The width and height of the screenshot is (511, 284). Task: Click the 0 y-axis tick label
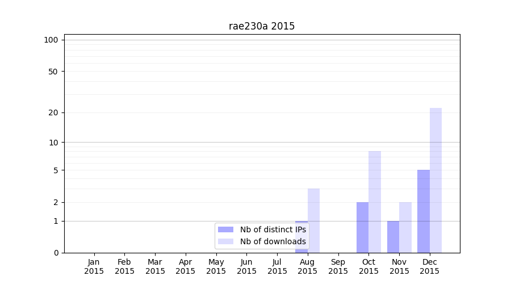[x=56, y=253]
